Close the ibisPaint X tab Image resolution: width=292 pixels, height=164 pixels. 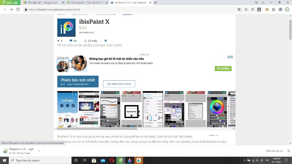coord(150,3)
